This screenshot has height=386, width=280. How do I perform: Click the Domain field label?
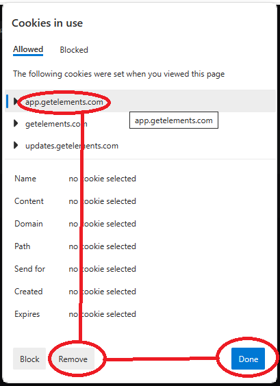(29, 224)
